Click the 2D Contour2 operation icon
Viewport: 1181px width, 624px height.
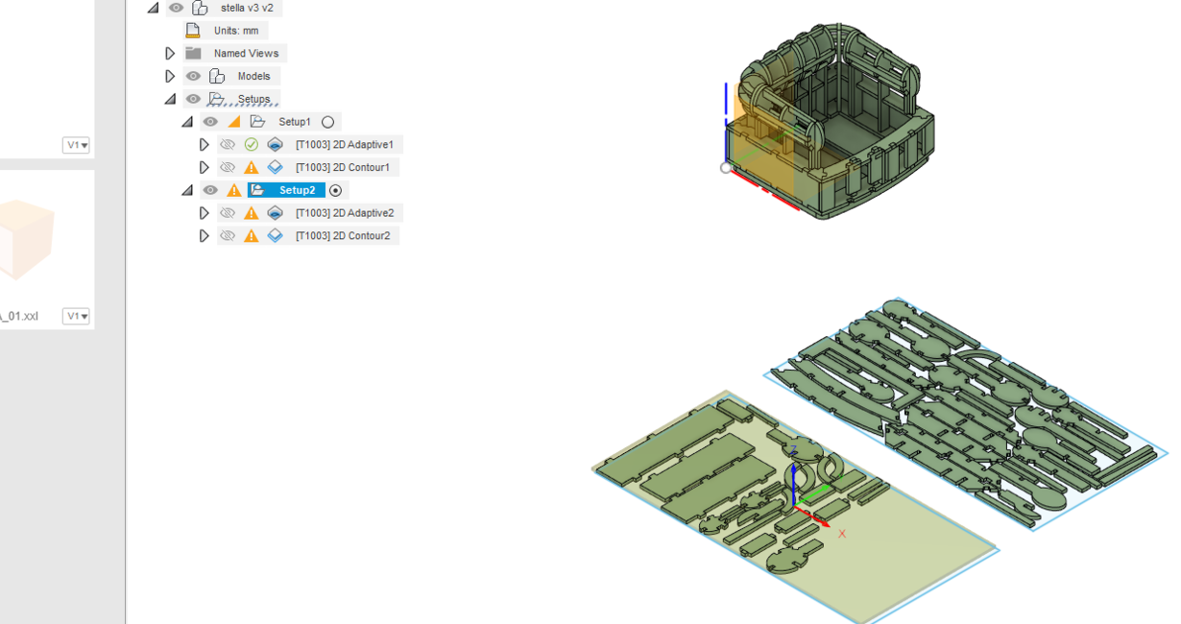[276, 236]
